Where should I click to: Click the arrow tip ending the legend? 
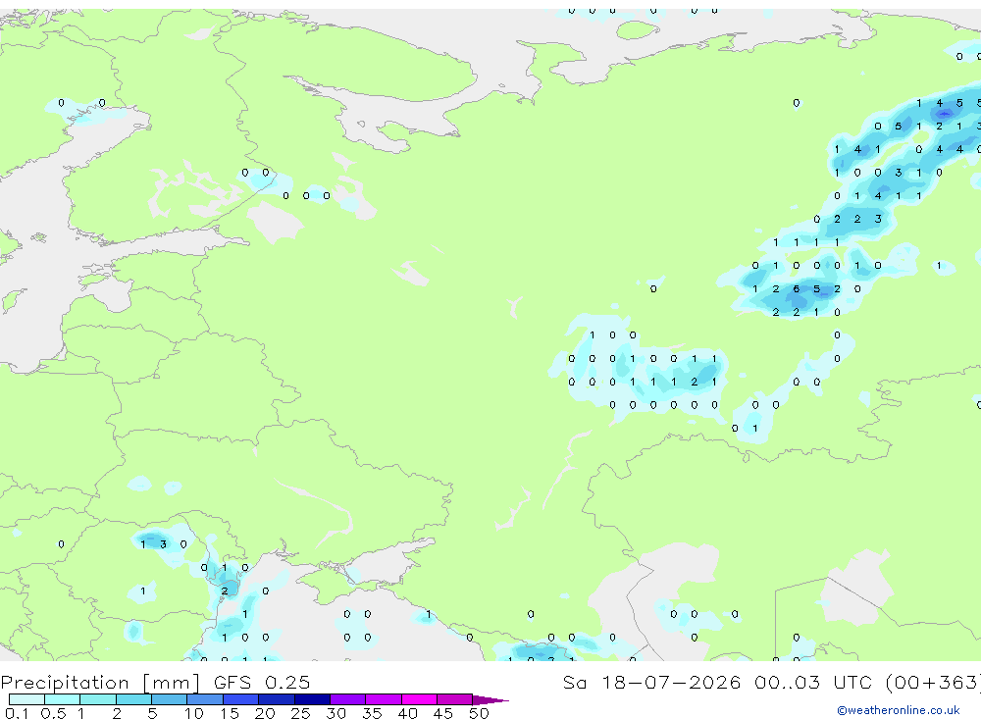pos(491,699)
